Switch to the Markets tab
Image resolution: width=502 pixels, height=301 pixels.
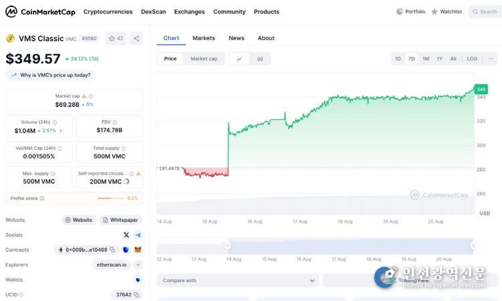pyautogui.click(x=203, y=38)
